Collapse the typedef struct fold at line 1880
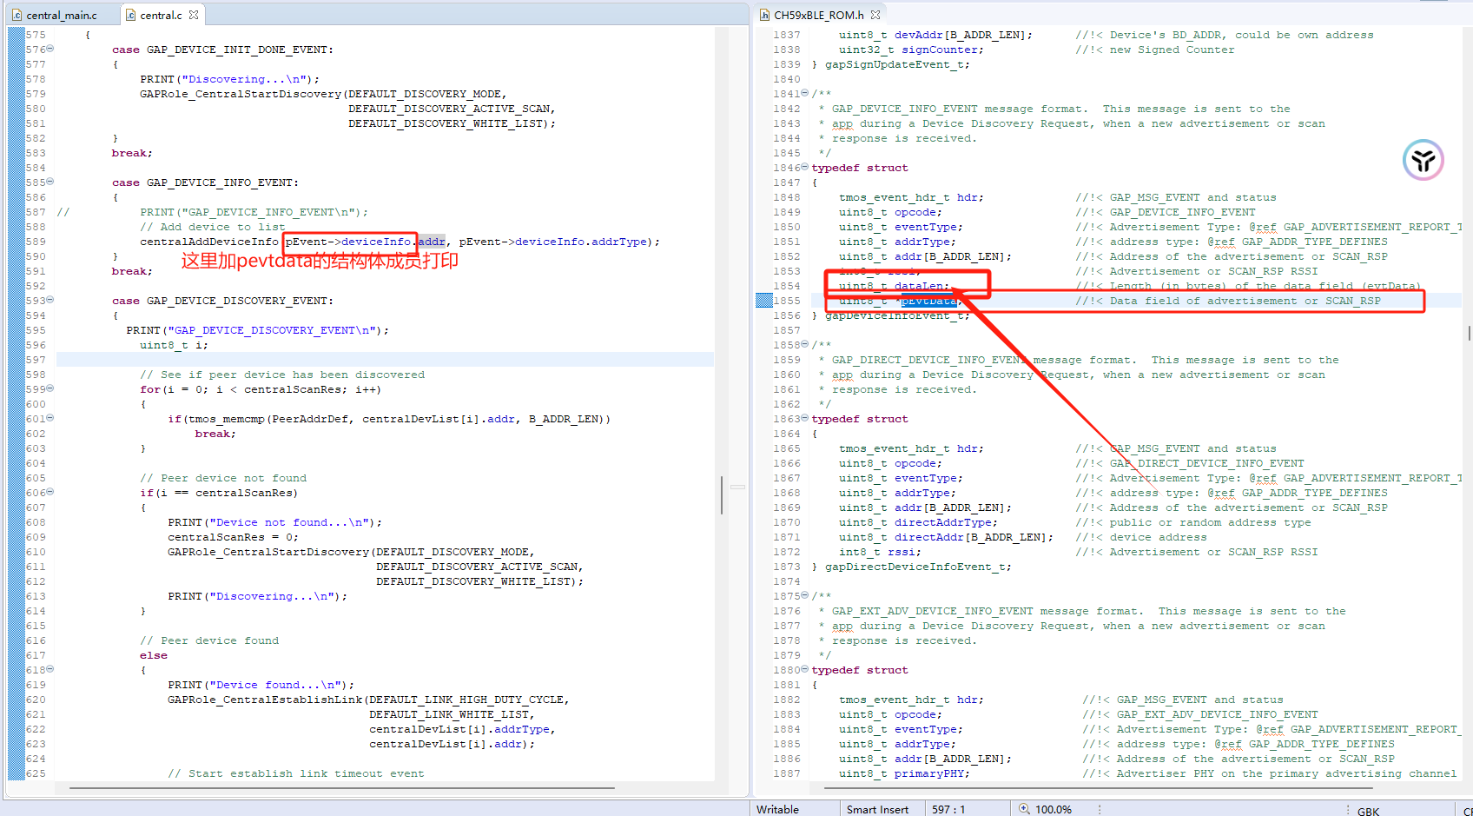The image size is (1473, 816). 805,669
